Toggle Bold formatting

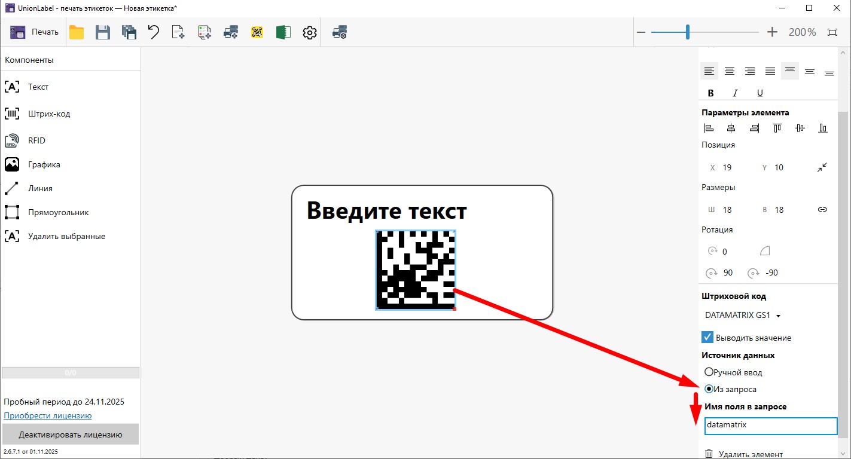pos(710,93)
